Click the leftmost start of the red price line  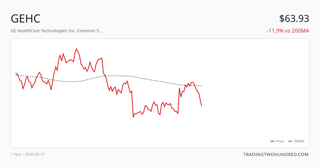coord(16,73)
